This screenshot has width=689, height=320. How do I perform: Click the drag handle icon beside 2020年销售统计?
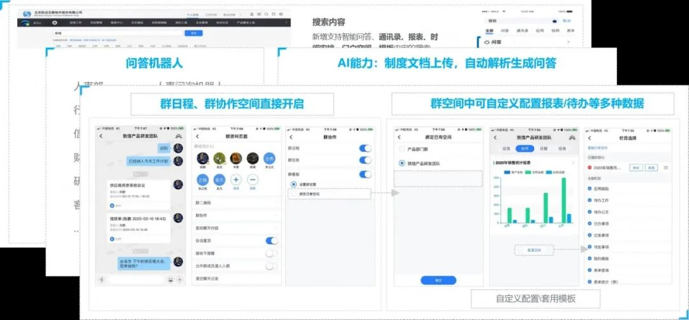[666, 167]
